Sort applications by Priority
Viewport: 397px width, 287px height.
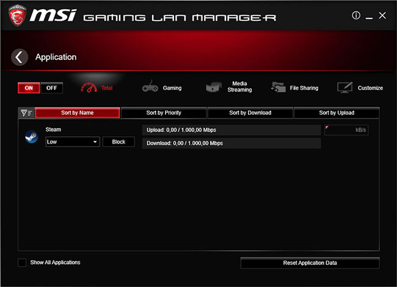click(x=164, y=113)
